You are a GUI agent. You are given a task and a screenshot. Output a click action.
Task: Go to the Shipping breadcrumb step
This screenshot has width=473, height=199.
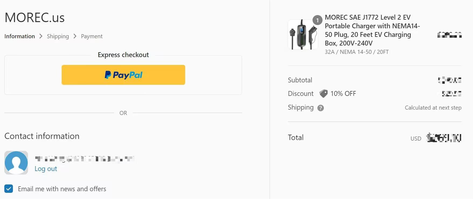pos(58,36)
